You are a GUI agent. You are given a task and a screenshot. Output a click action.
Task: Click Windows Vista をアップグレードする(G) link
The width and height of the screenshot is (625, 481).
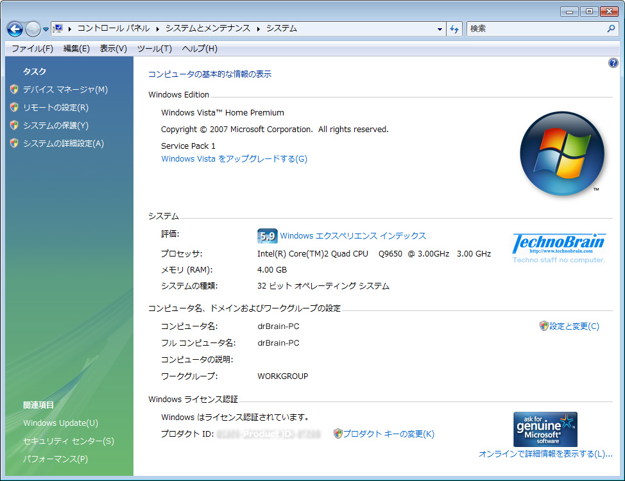(234, 159)
